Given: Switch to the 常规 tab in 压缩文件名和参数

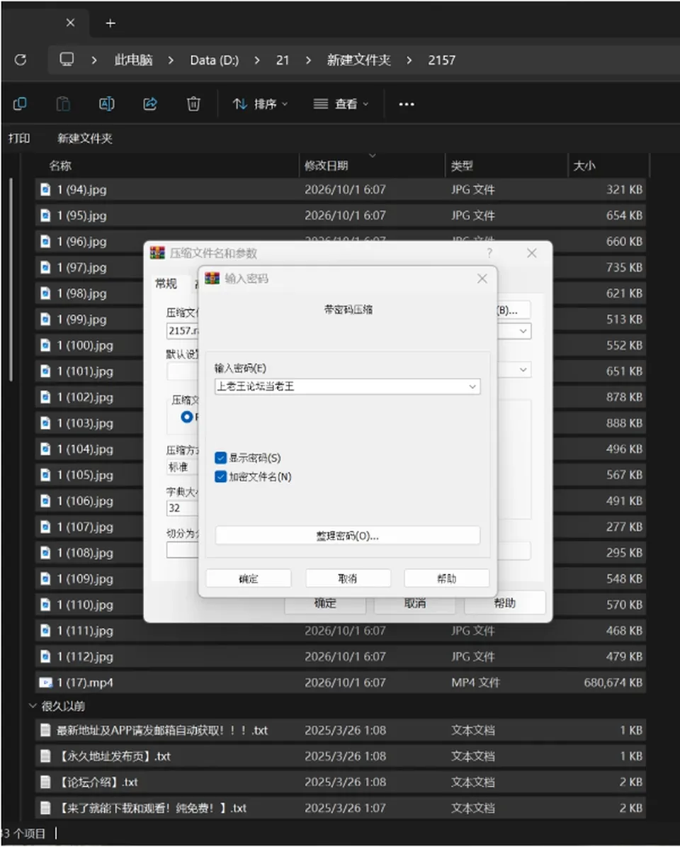Looking at the screenshot, I should 166,284.
